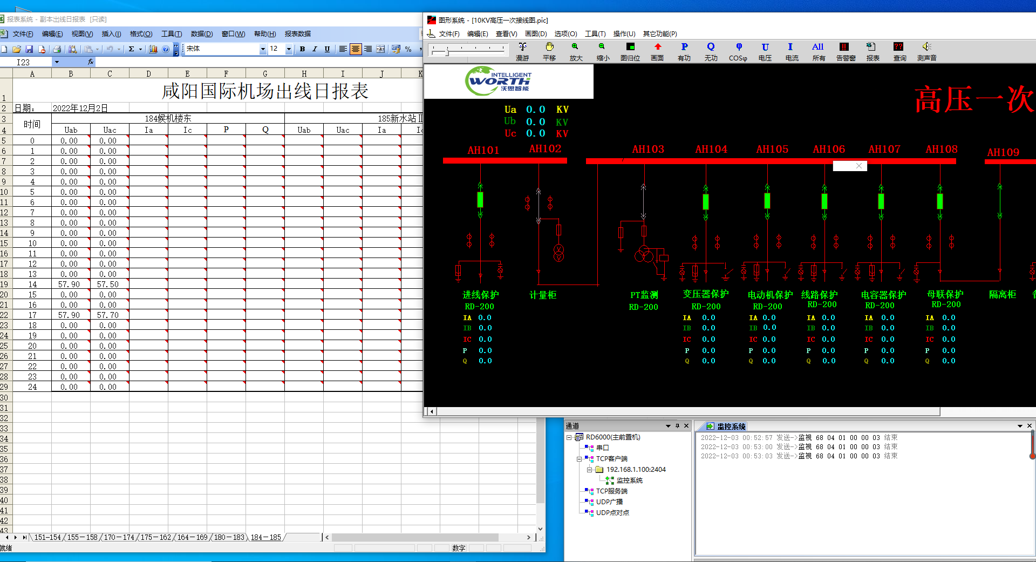The image size is (1036, 562).
Task: Toggle underline formatting in the spreadsheet
Action: (x=327, y=49)
